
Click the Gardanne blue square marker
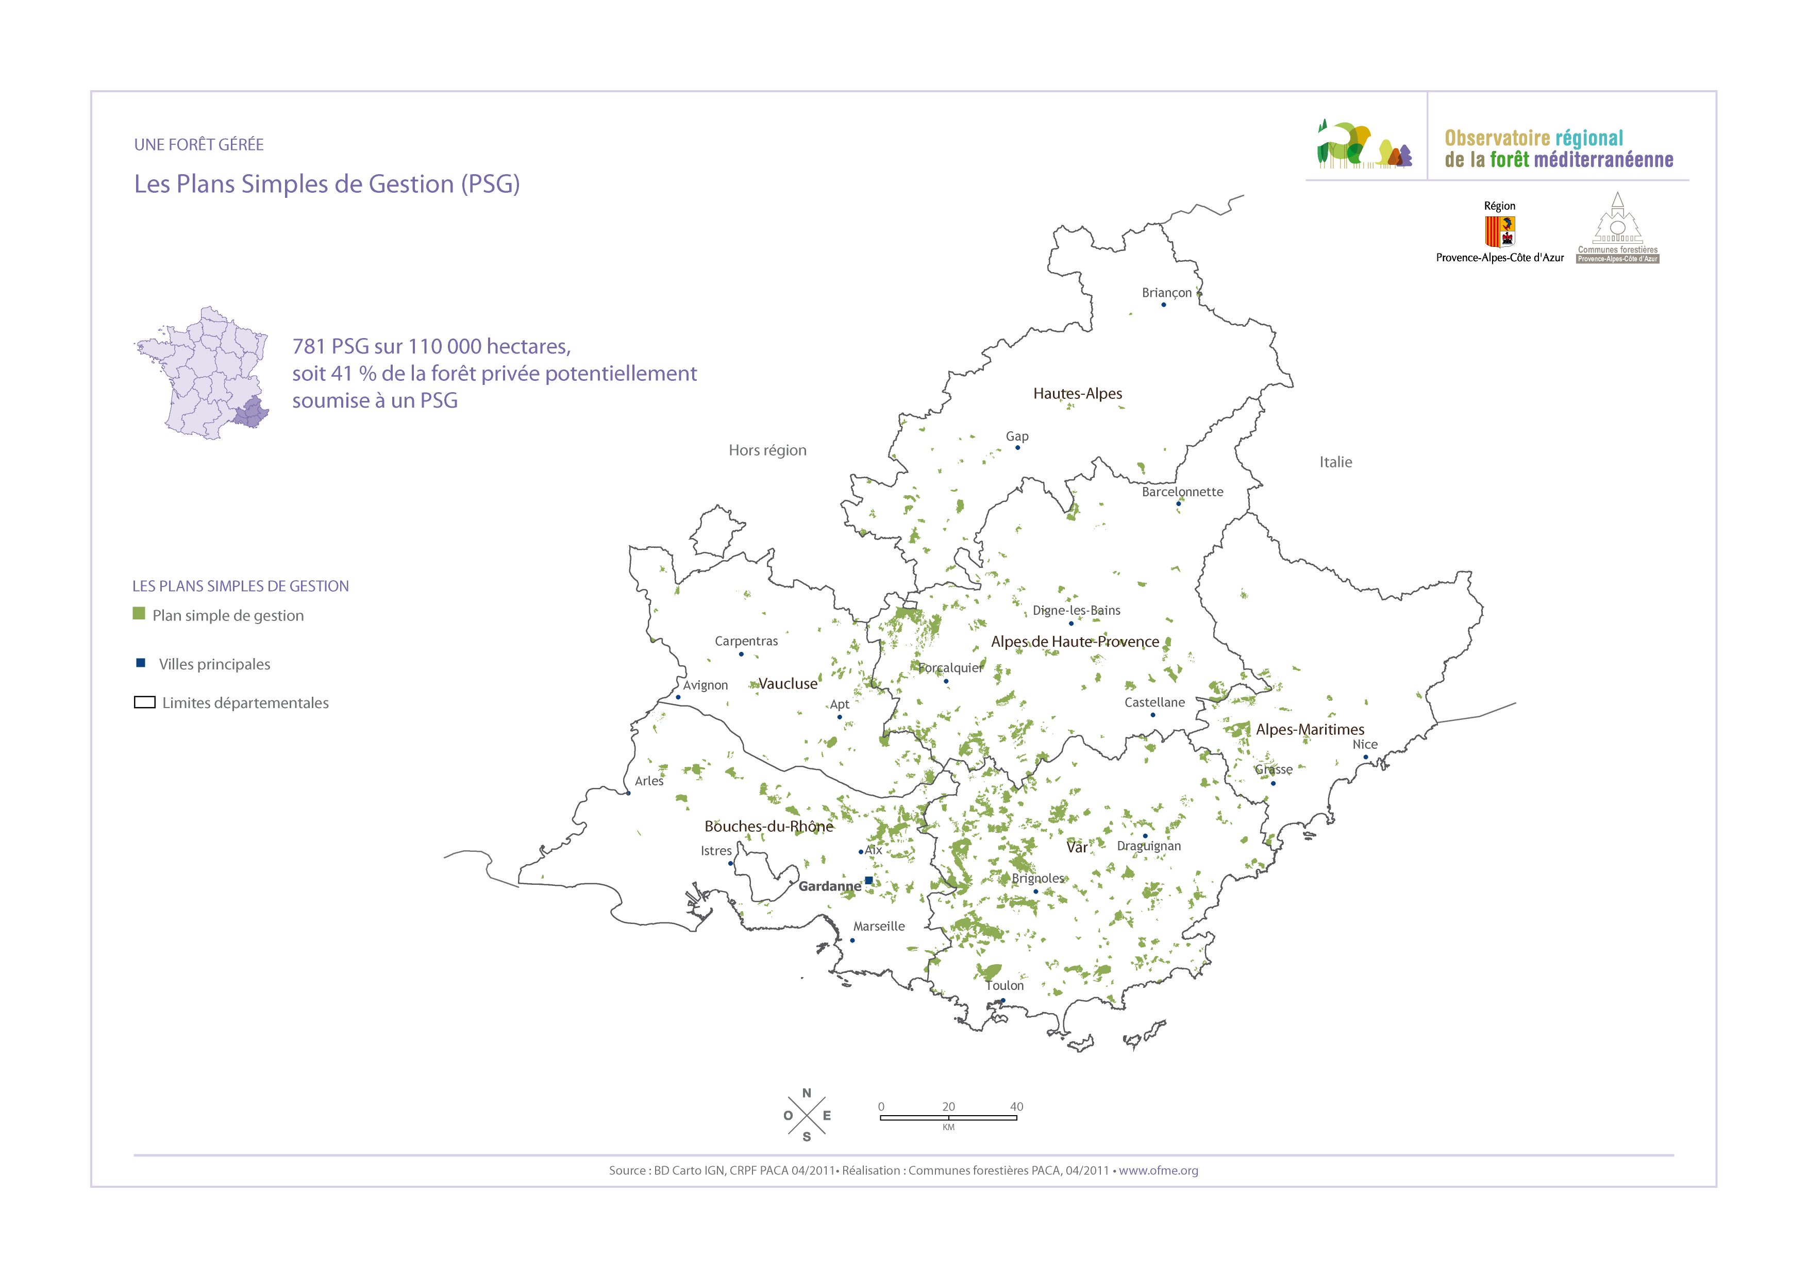coord(868,880)
